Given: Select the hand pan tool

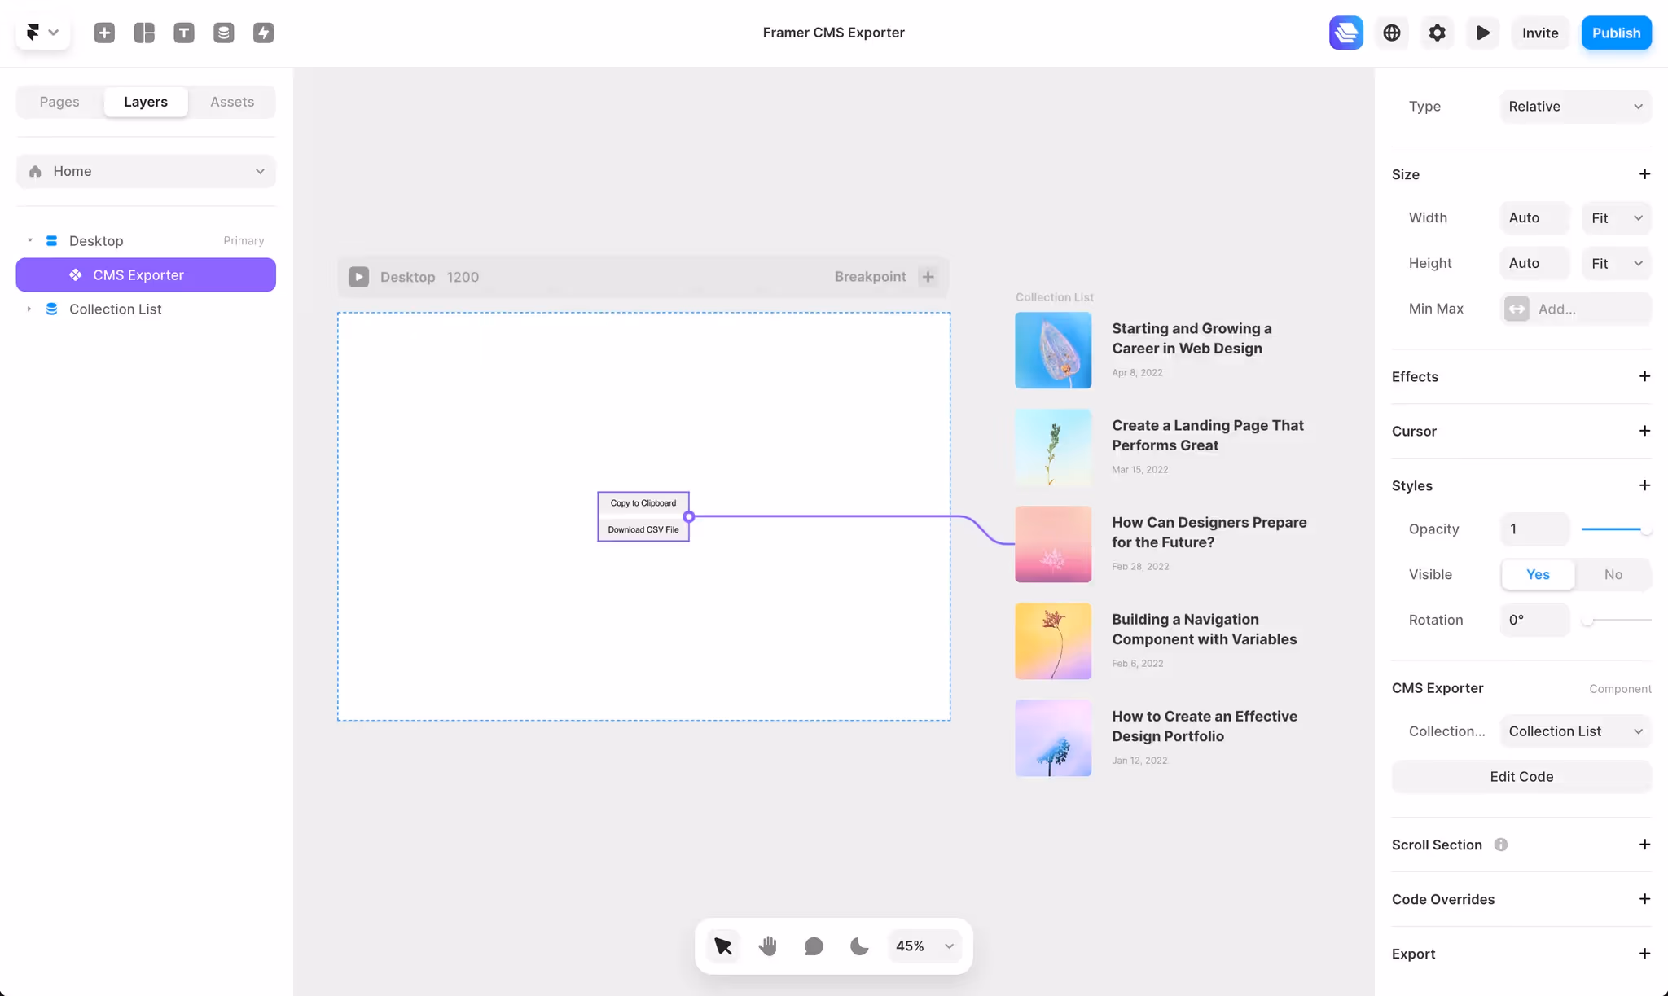Looking at the screenshot, I should coord(768,946).
